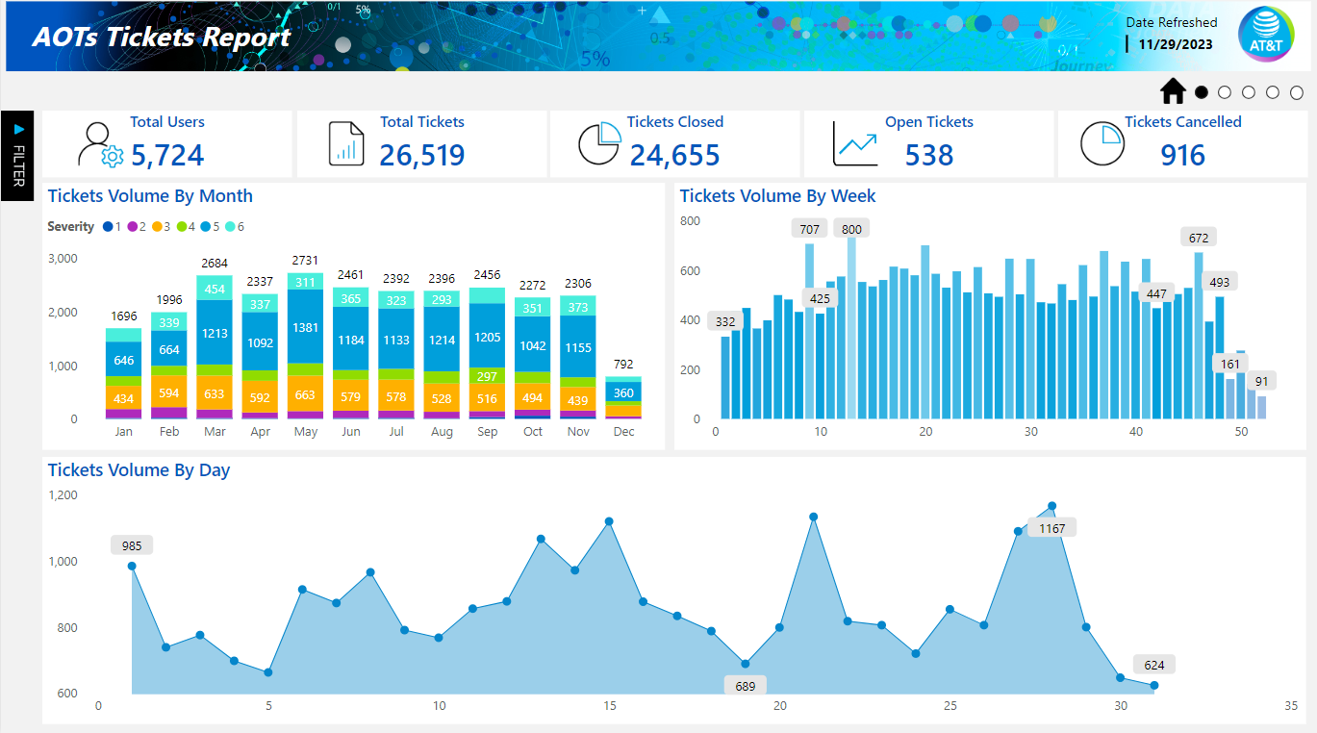Click the Total Tickets document icon
This screenshot has width=1317, height=733.
point(347,143)
